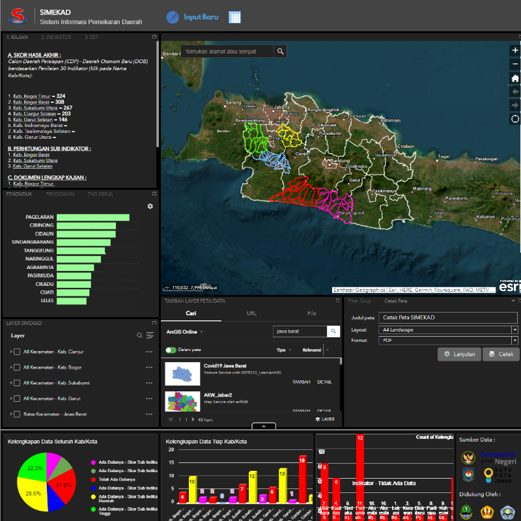
Task: Switch to the URL tab
Action: click(251, 313)
